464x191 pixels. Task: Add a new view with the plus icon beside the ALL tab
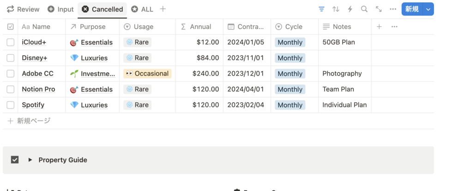[163, 9]
